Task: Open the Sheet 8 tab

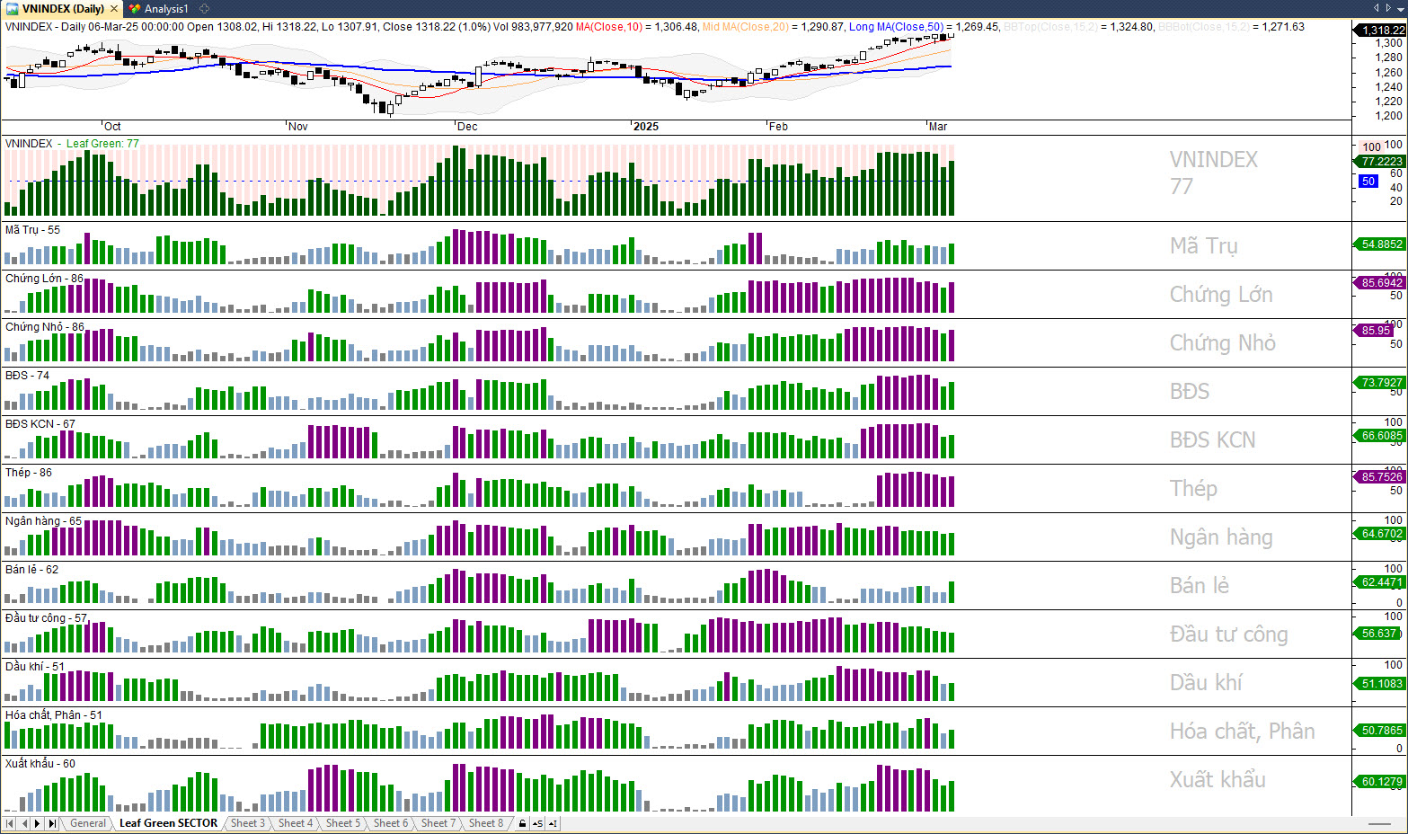Action: [486, 823]
